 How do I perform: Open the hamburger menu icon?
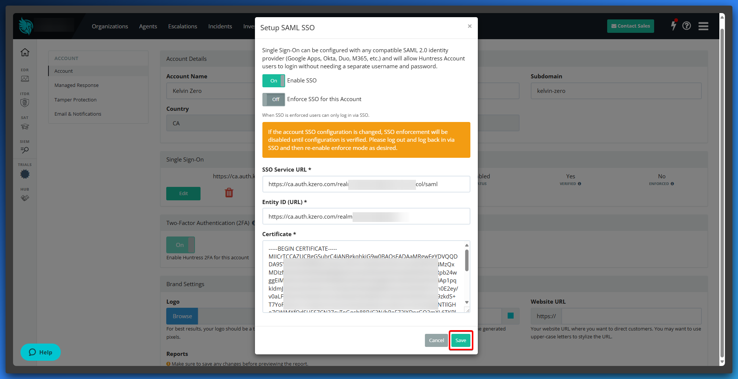point(703,26)
